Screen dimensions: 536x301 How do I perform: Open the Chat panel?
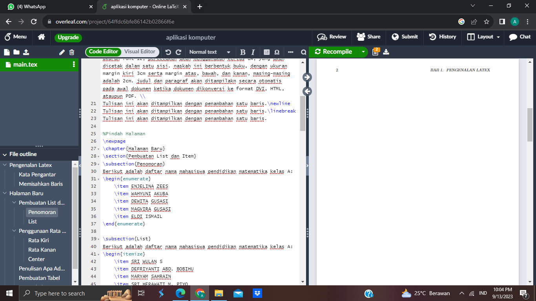coord(520,37)
